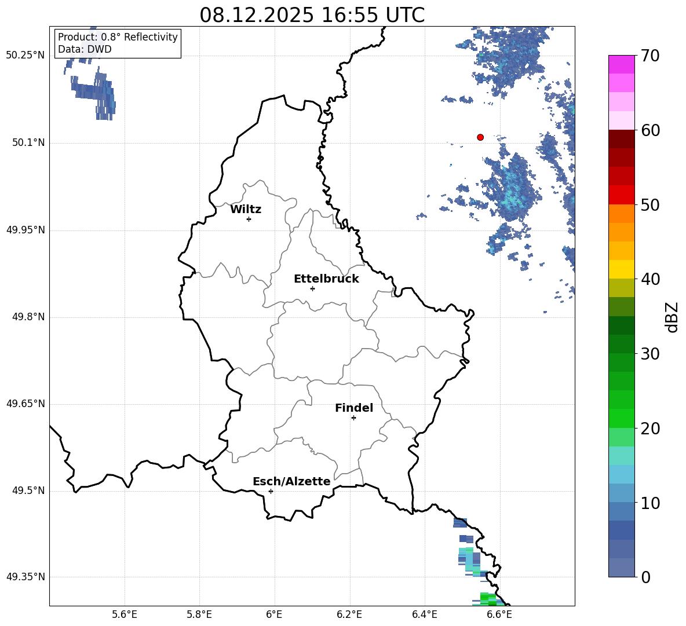Click the colorbar tick label 70

650,56
